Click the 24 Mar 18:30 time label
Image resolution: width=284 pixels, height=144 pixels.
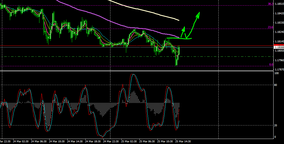tap(93, 141)
